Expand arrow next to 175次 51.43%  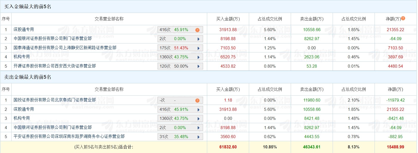tap(198, 48)
